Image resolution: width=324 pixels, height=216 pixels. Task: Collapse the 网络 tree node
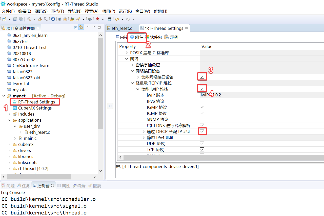[127, 59]
